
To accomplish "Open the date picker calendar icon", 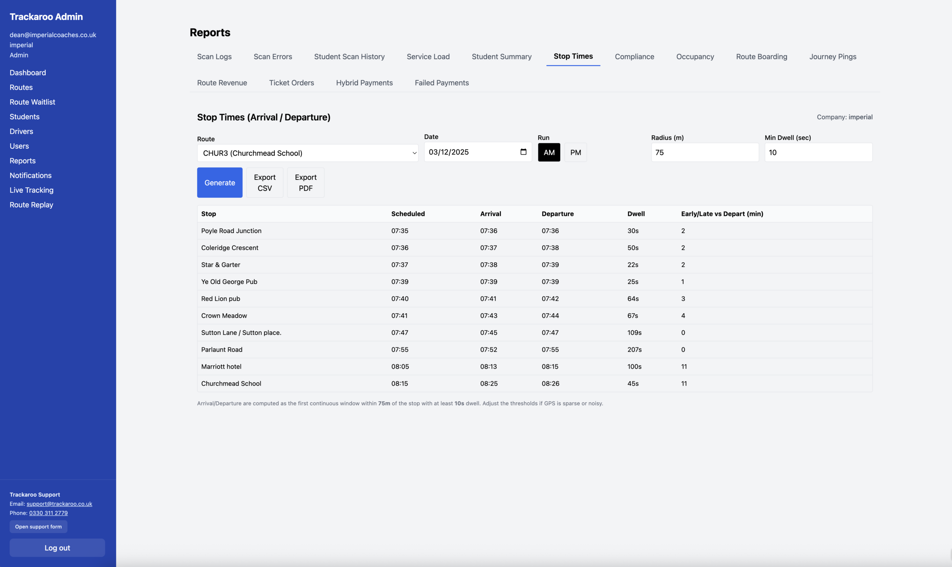I will [523, 152].
